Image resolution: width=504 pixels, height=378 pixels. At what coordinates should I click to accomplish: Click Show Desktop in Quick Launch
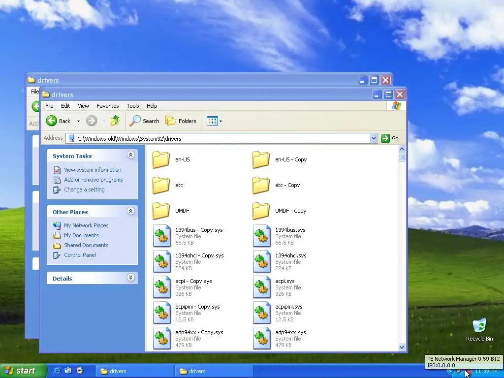tap(68, 371)
